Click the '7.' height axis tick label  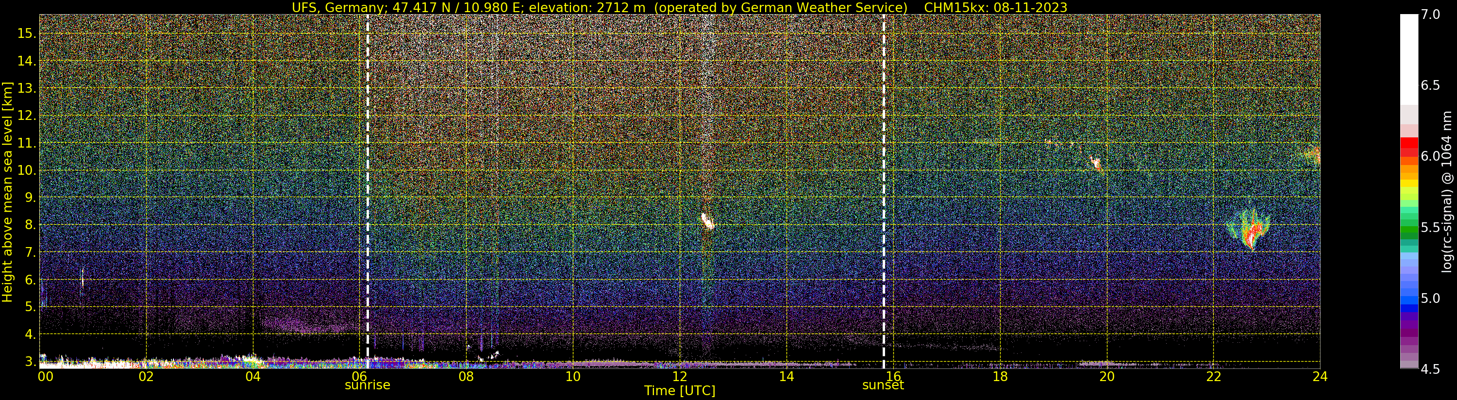click(31, 252)
